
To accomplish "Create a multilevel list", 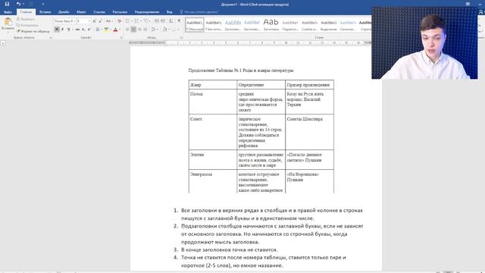I will coord(146,21).
